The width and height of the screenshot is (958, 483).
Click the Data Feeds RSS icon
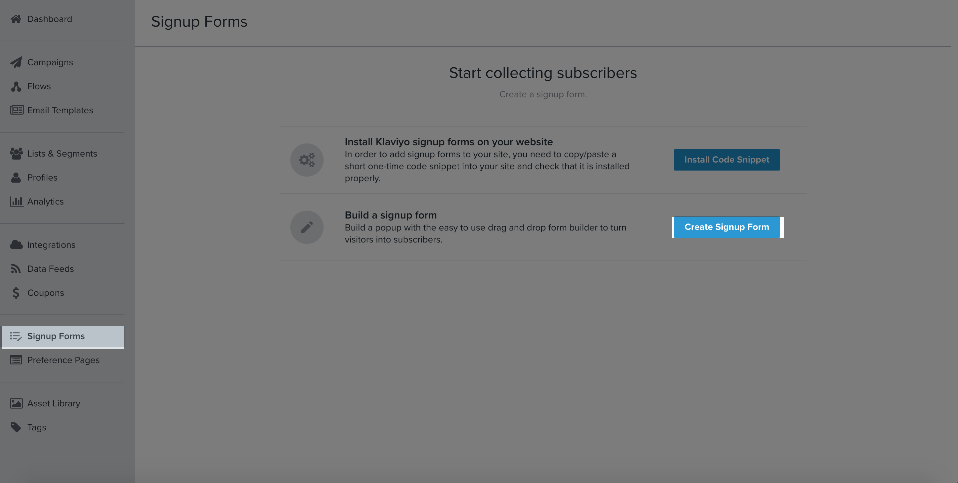tap(16, 269)
